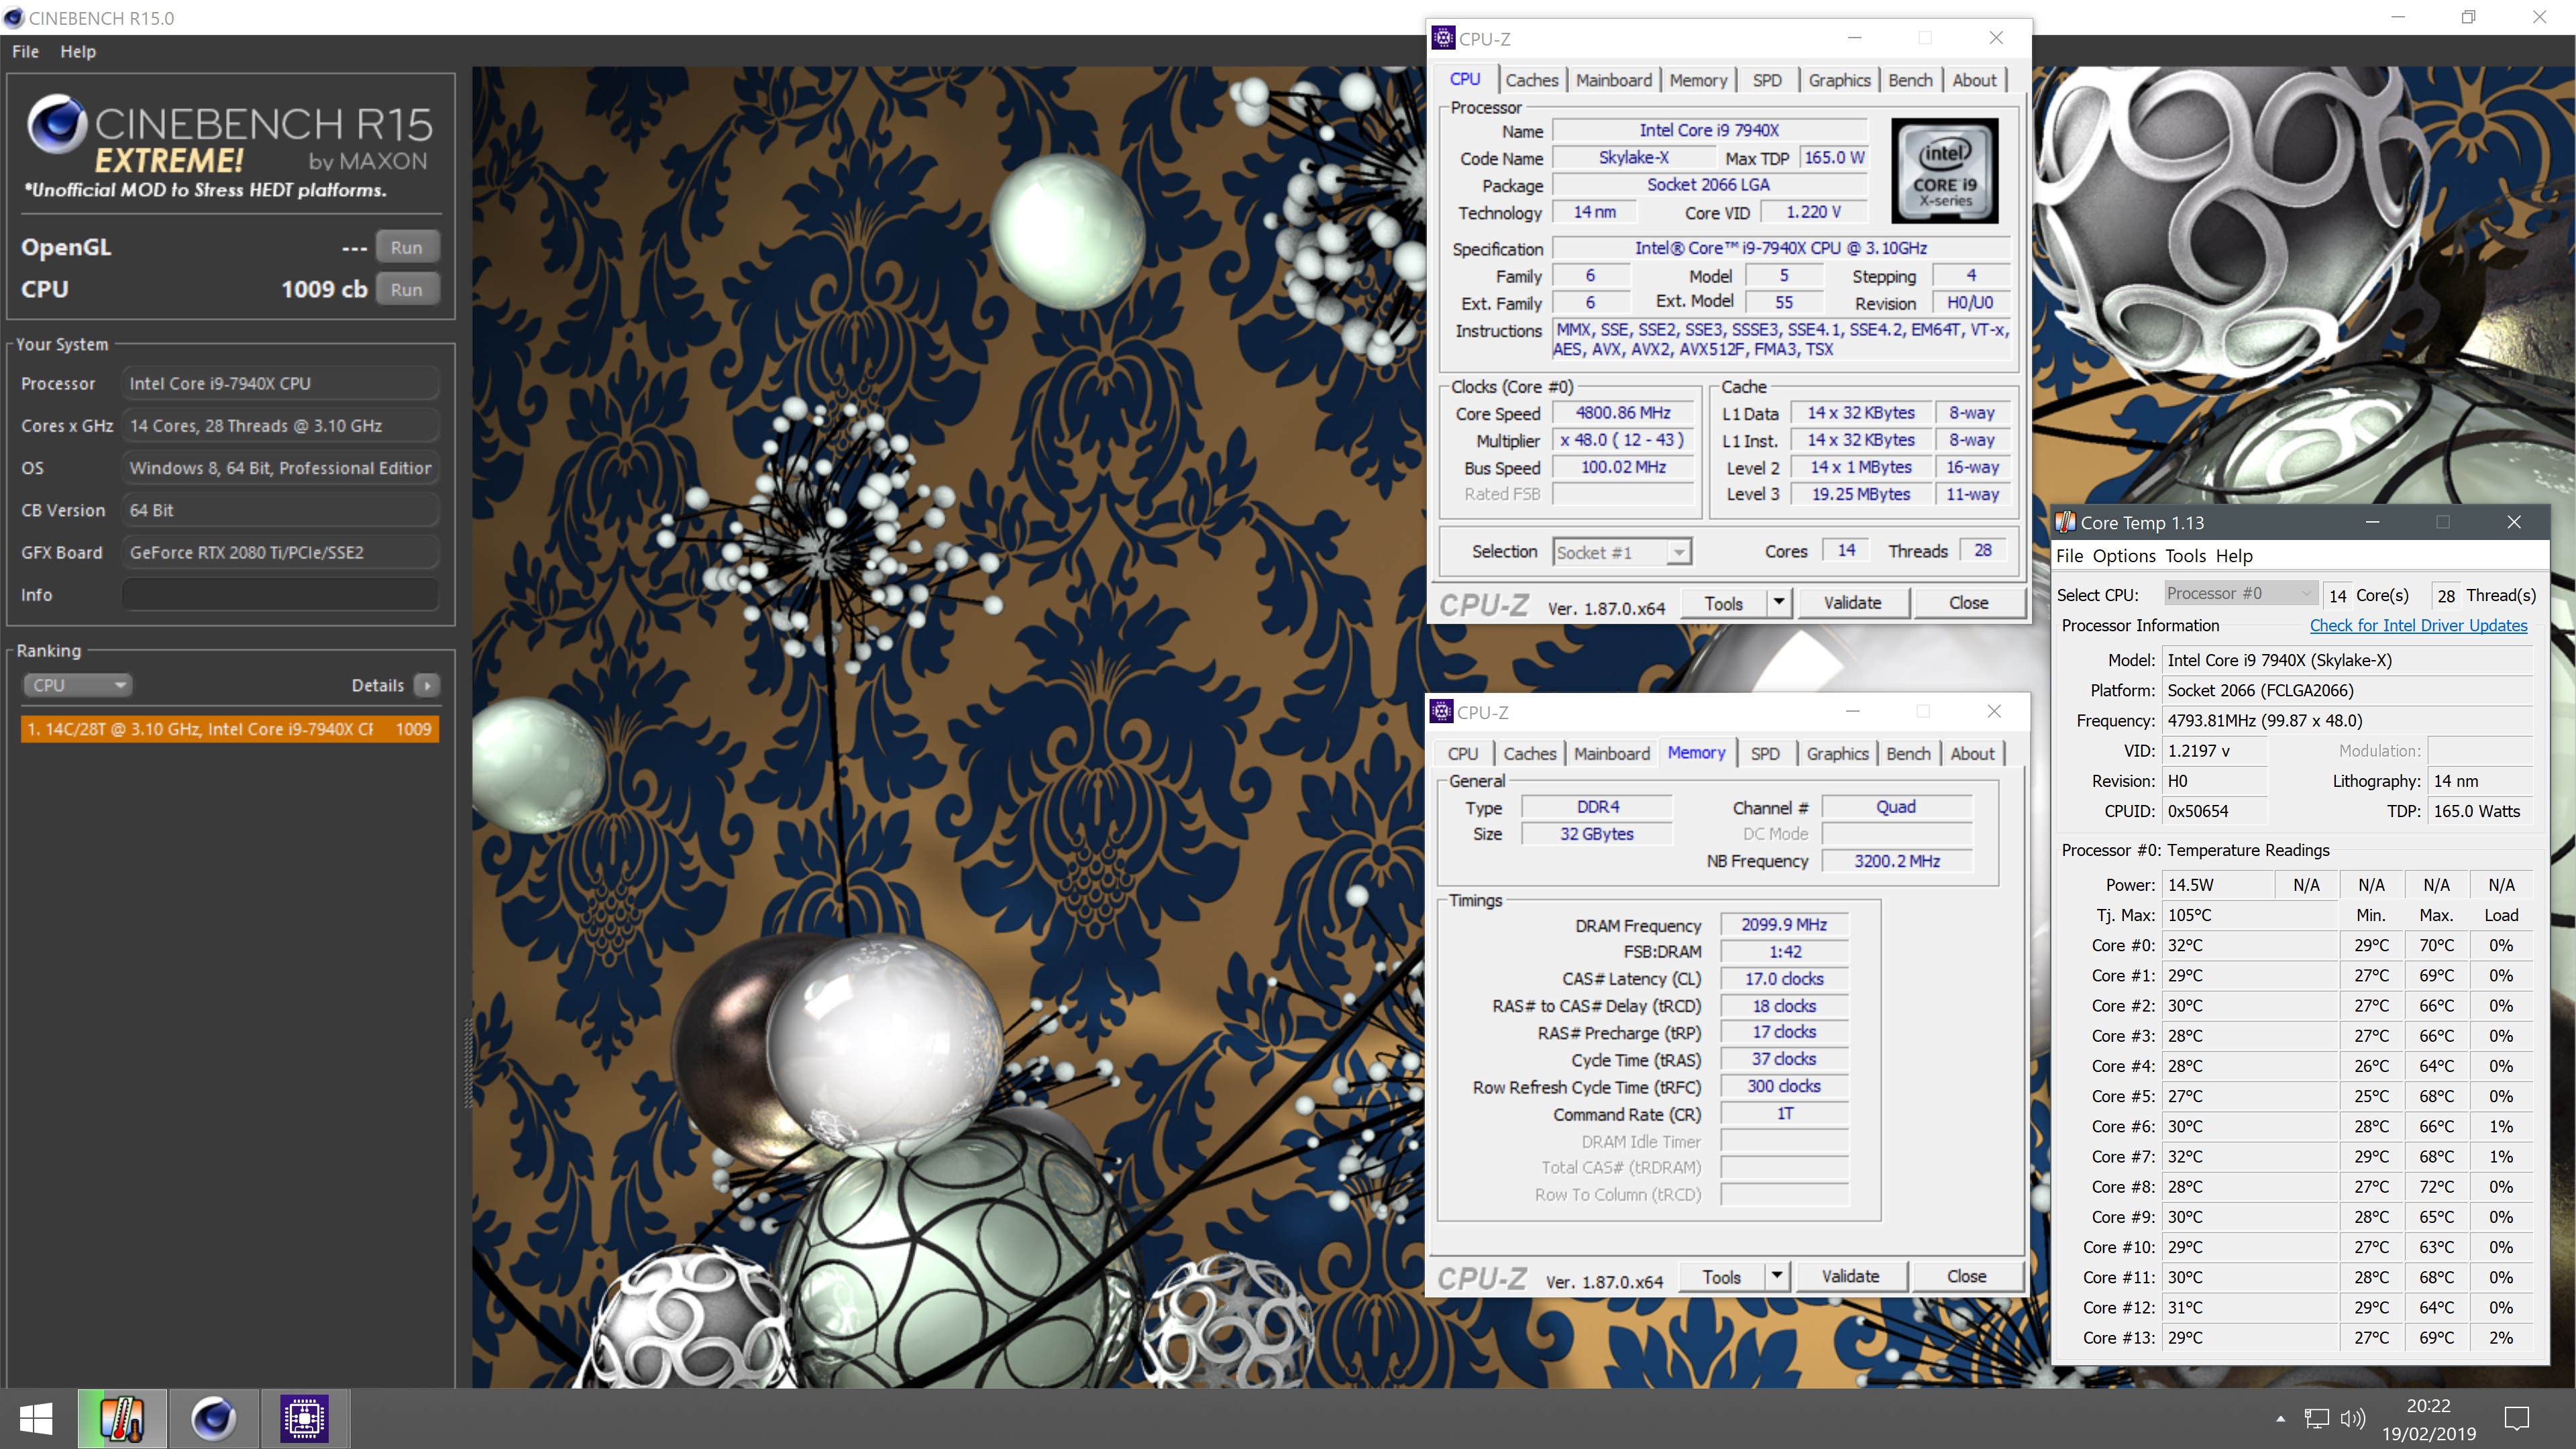Screen dimensions: 2576x1449
Task: Click the DRAM Frequency 2099.9 MHz value
Action: point(1784,925)
